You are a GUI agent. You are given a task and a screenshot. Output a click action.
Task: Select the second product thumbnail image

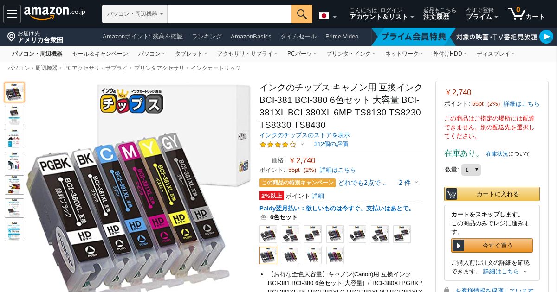(14, 115)
